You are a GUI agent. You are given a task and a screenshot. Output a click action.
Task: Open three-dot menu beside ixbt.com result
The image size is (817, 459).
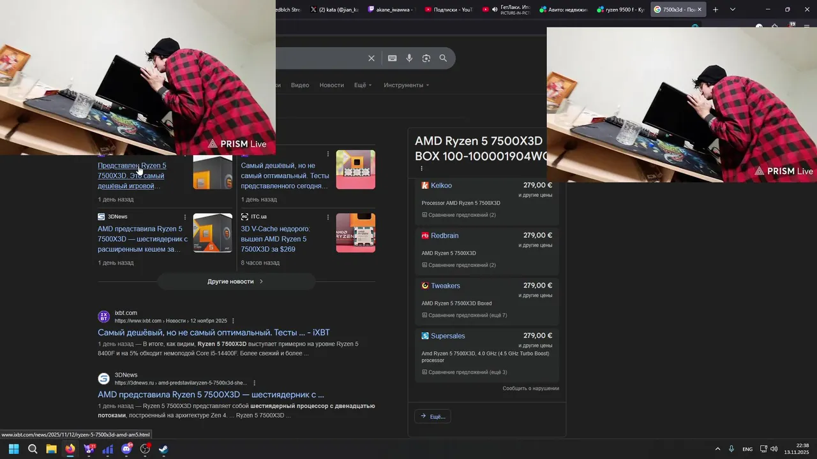(x=233, y=321)
